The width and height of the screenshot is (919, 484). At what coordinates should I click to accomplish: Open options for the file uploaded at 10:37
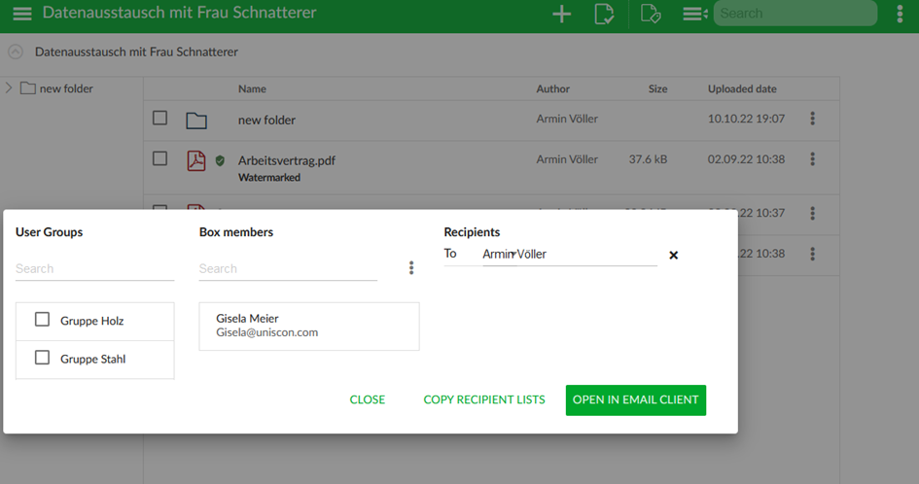tap(812, 213)
